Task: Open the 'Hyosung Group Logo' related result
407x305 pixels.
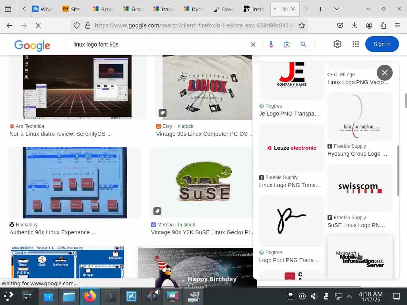Action: point(357,154)
